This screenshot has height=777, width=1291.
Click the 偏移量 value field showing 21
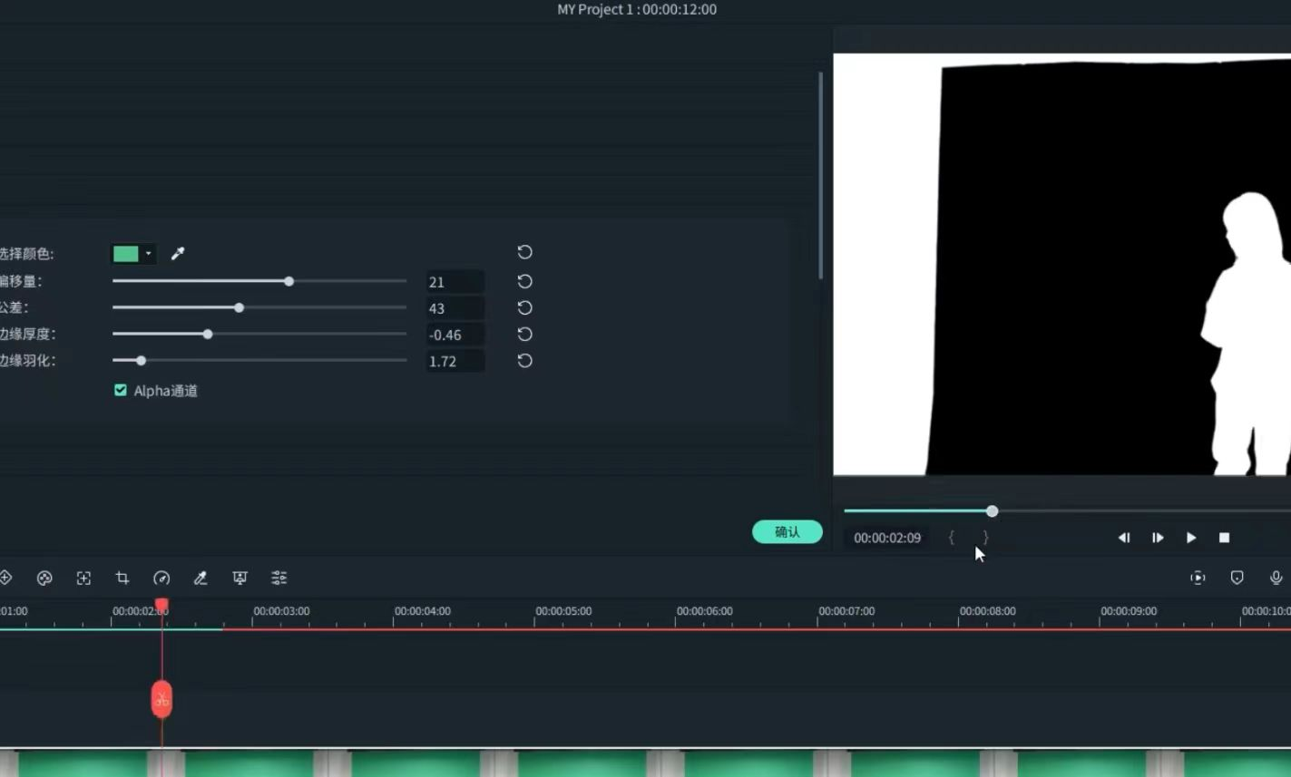455,282
